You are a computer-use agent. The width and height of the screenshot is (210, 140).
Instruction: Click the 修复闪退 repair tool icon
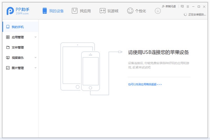click(163, 6)
